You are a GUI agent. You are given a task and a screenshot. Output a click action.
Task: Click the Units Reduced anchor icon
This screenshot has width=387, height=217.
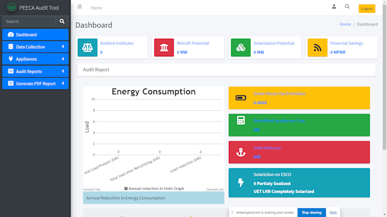tap(241, 152)
